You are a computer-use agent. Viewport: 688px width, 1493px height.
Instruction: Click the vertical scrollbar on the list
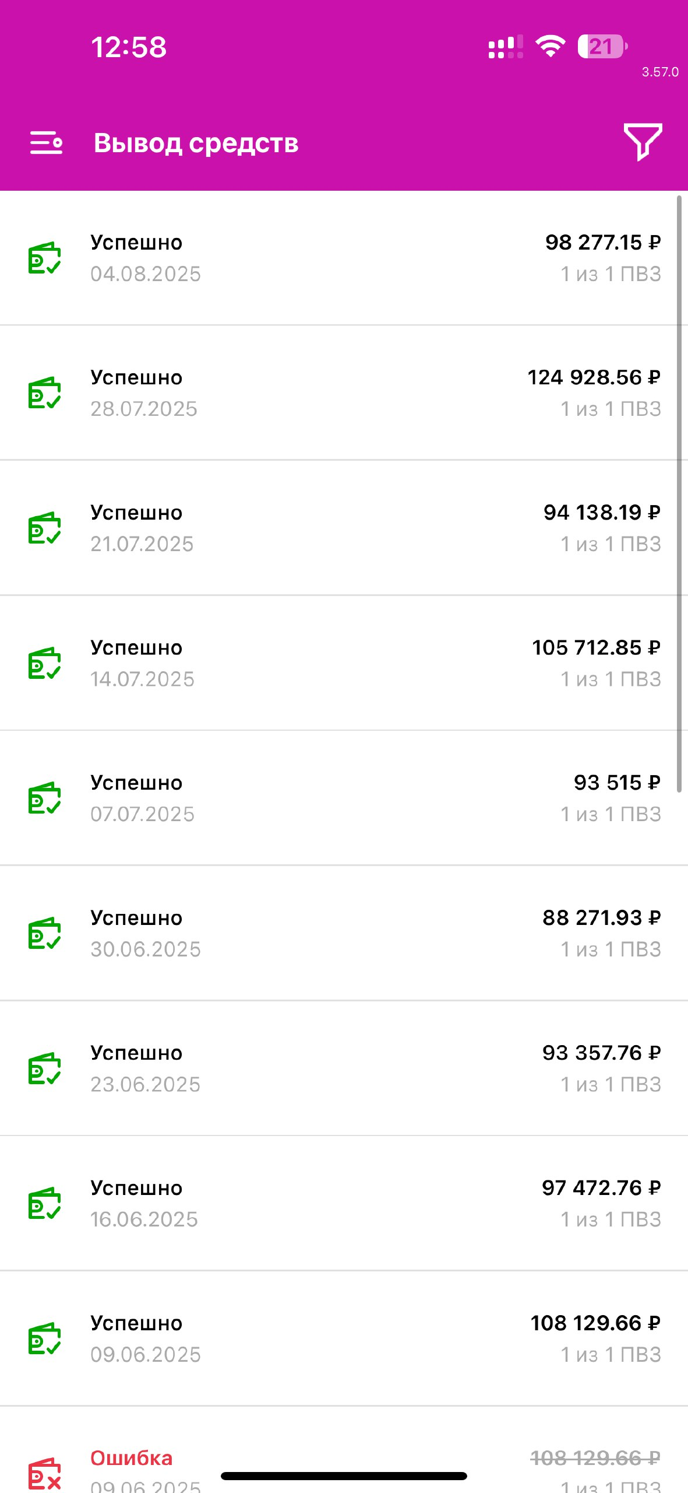pyautogui.click(x=679, y=495)
